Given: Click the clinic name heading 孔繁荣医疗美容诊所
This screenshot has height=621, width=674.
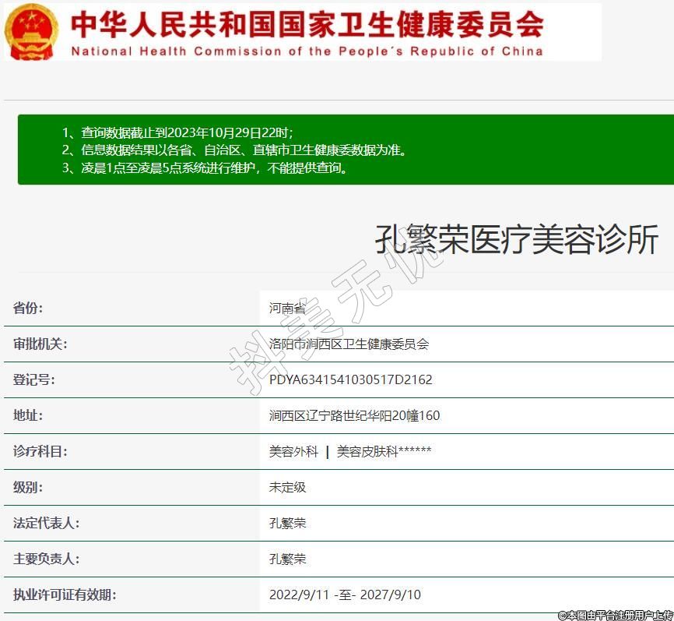Looking at the screenshot, I should point(516,239).
